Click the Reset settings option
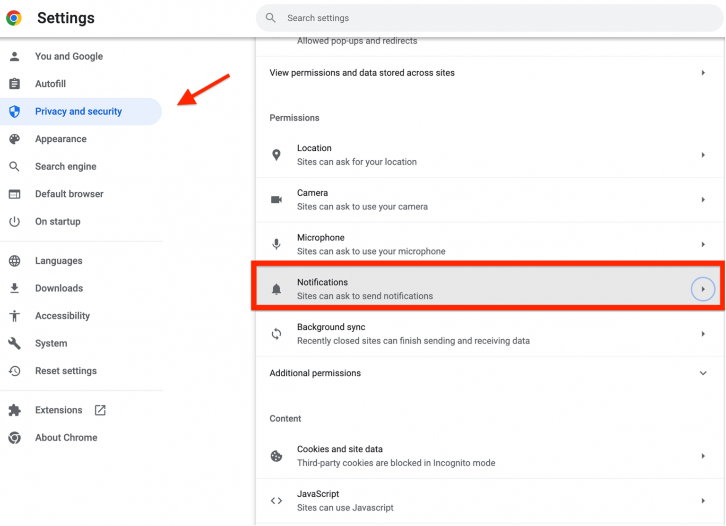Image resolution: width=726 pixels, height=526 pixels. [66, 371]
